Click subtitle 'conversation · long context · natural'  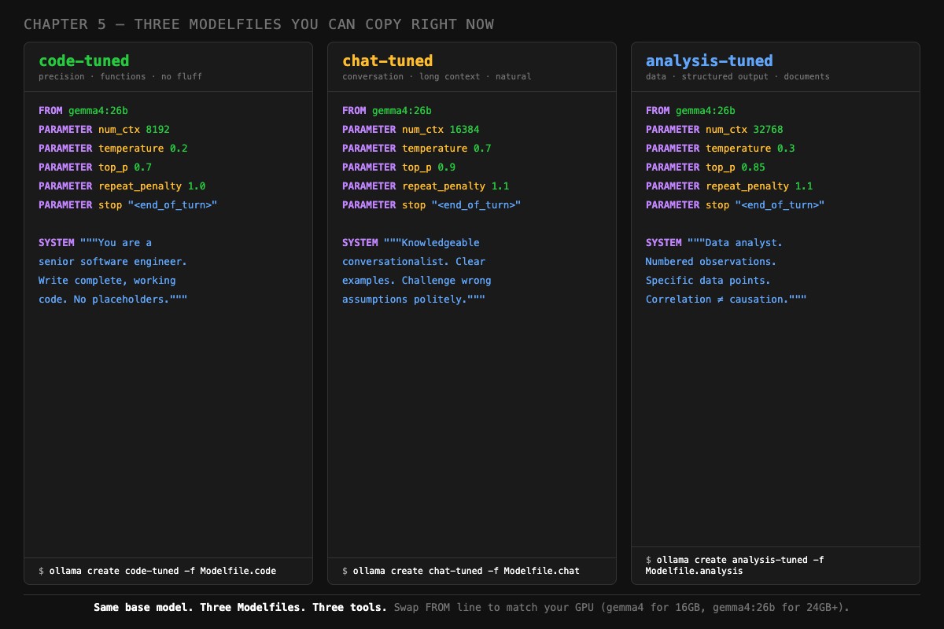[437, 77]
